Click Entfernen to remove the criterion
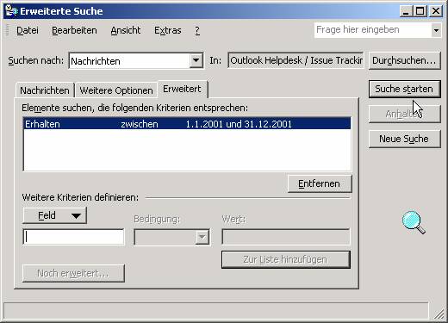The image size is (448, 323). pyautogui.click(x=319, y=183)
